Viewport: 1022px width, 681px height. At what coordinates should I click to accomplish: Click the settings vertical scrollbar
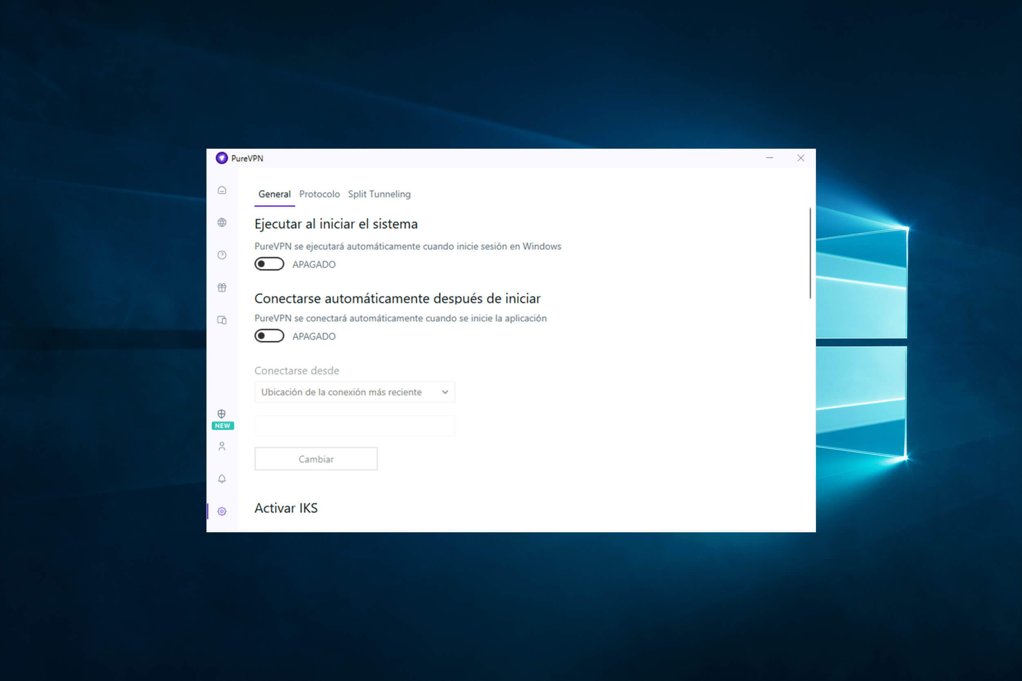[x=810, y=253]
